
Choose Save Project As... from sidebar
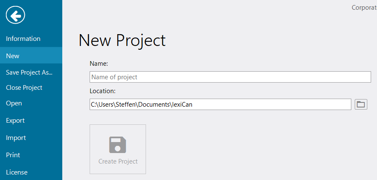coord(29,73)
